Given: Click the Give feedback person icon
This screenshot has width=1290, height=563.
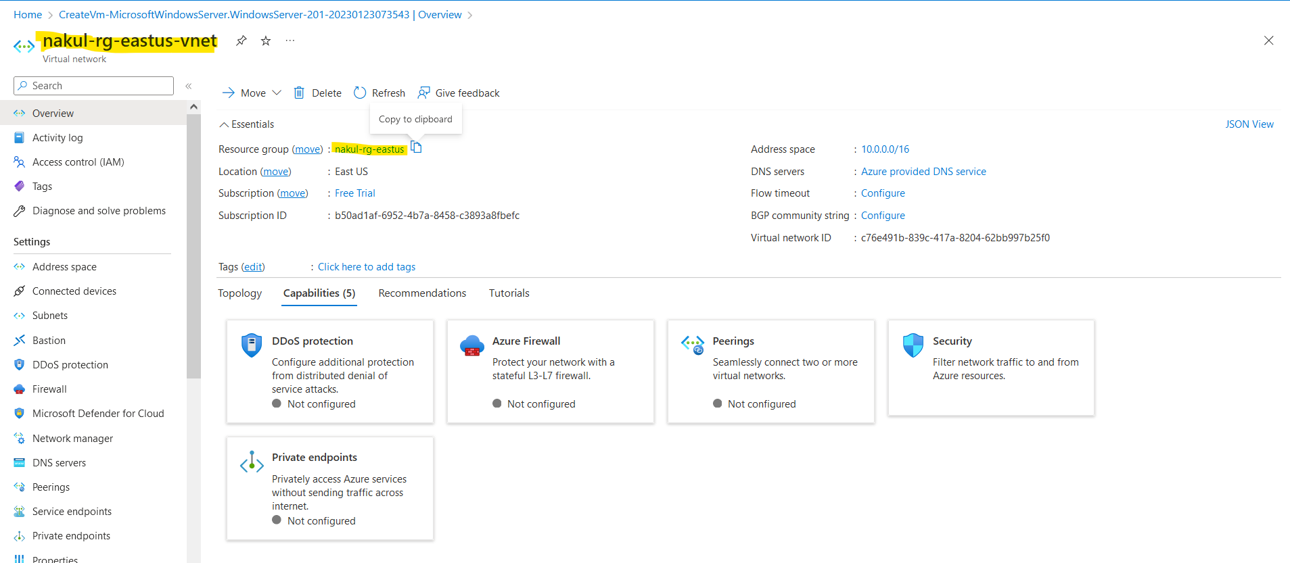Looking at the screenshot, I should (x=424, y=93).
